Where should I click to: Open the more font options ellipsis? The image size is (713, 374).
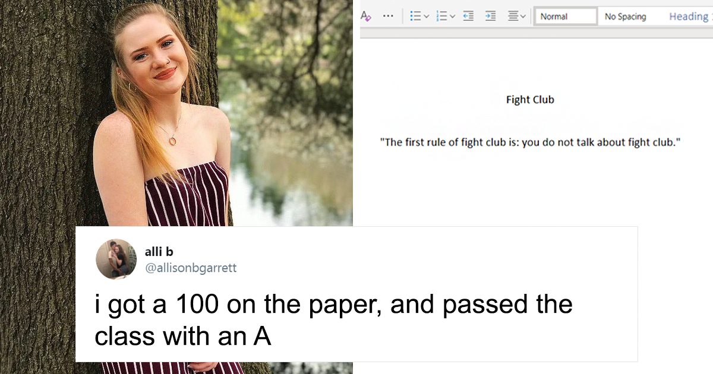point(388,16)
